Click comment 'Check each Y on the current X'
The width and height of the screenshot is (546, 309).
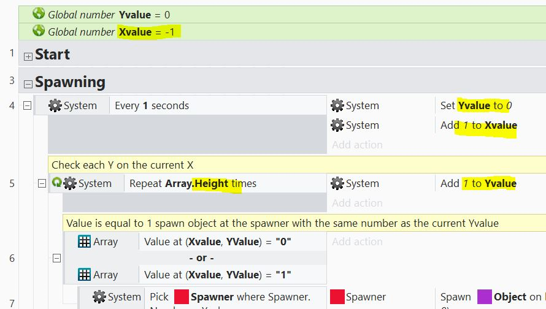[123, 164]
